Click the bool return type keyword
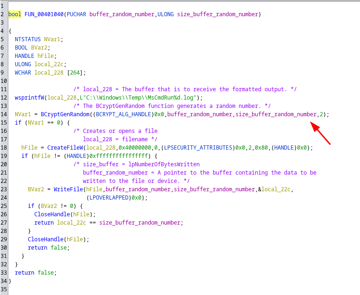The height and width of the screenshot is (295, 360). (14, 14)
